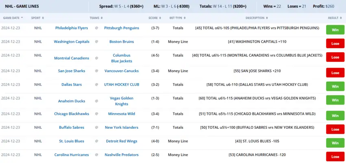Open Columbus Blue Jackets team link
The height and width of the screenshot is (163, 346).
pyautogui.click(x=122, y=58)
